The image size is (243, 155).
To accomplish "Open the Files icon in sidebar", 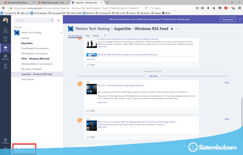I will click(5, 66).
